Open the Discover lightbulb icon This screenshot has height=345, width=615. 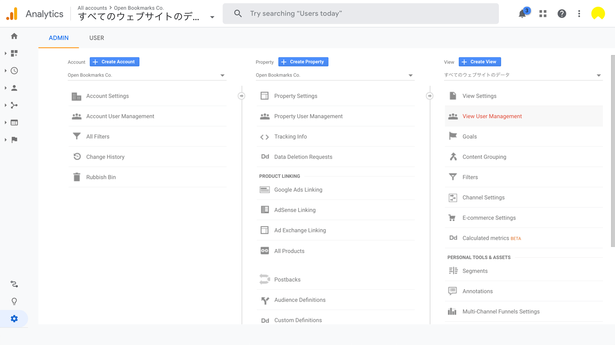point(14,302)
